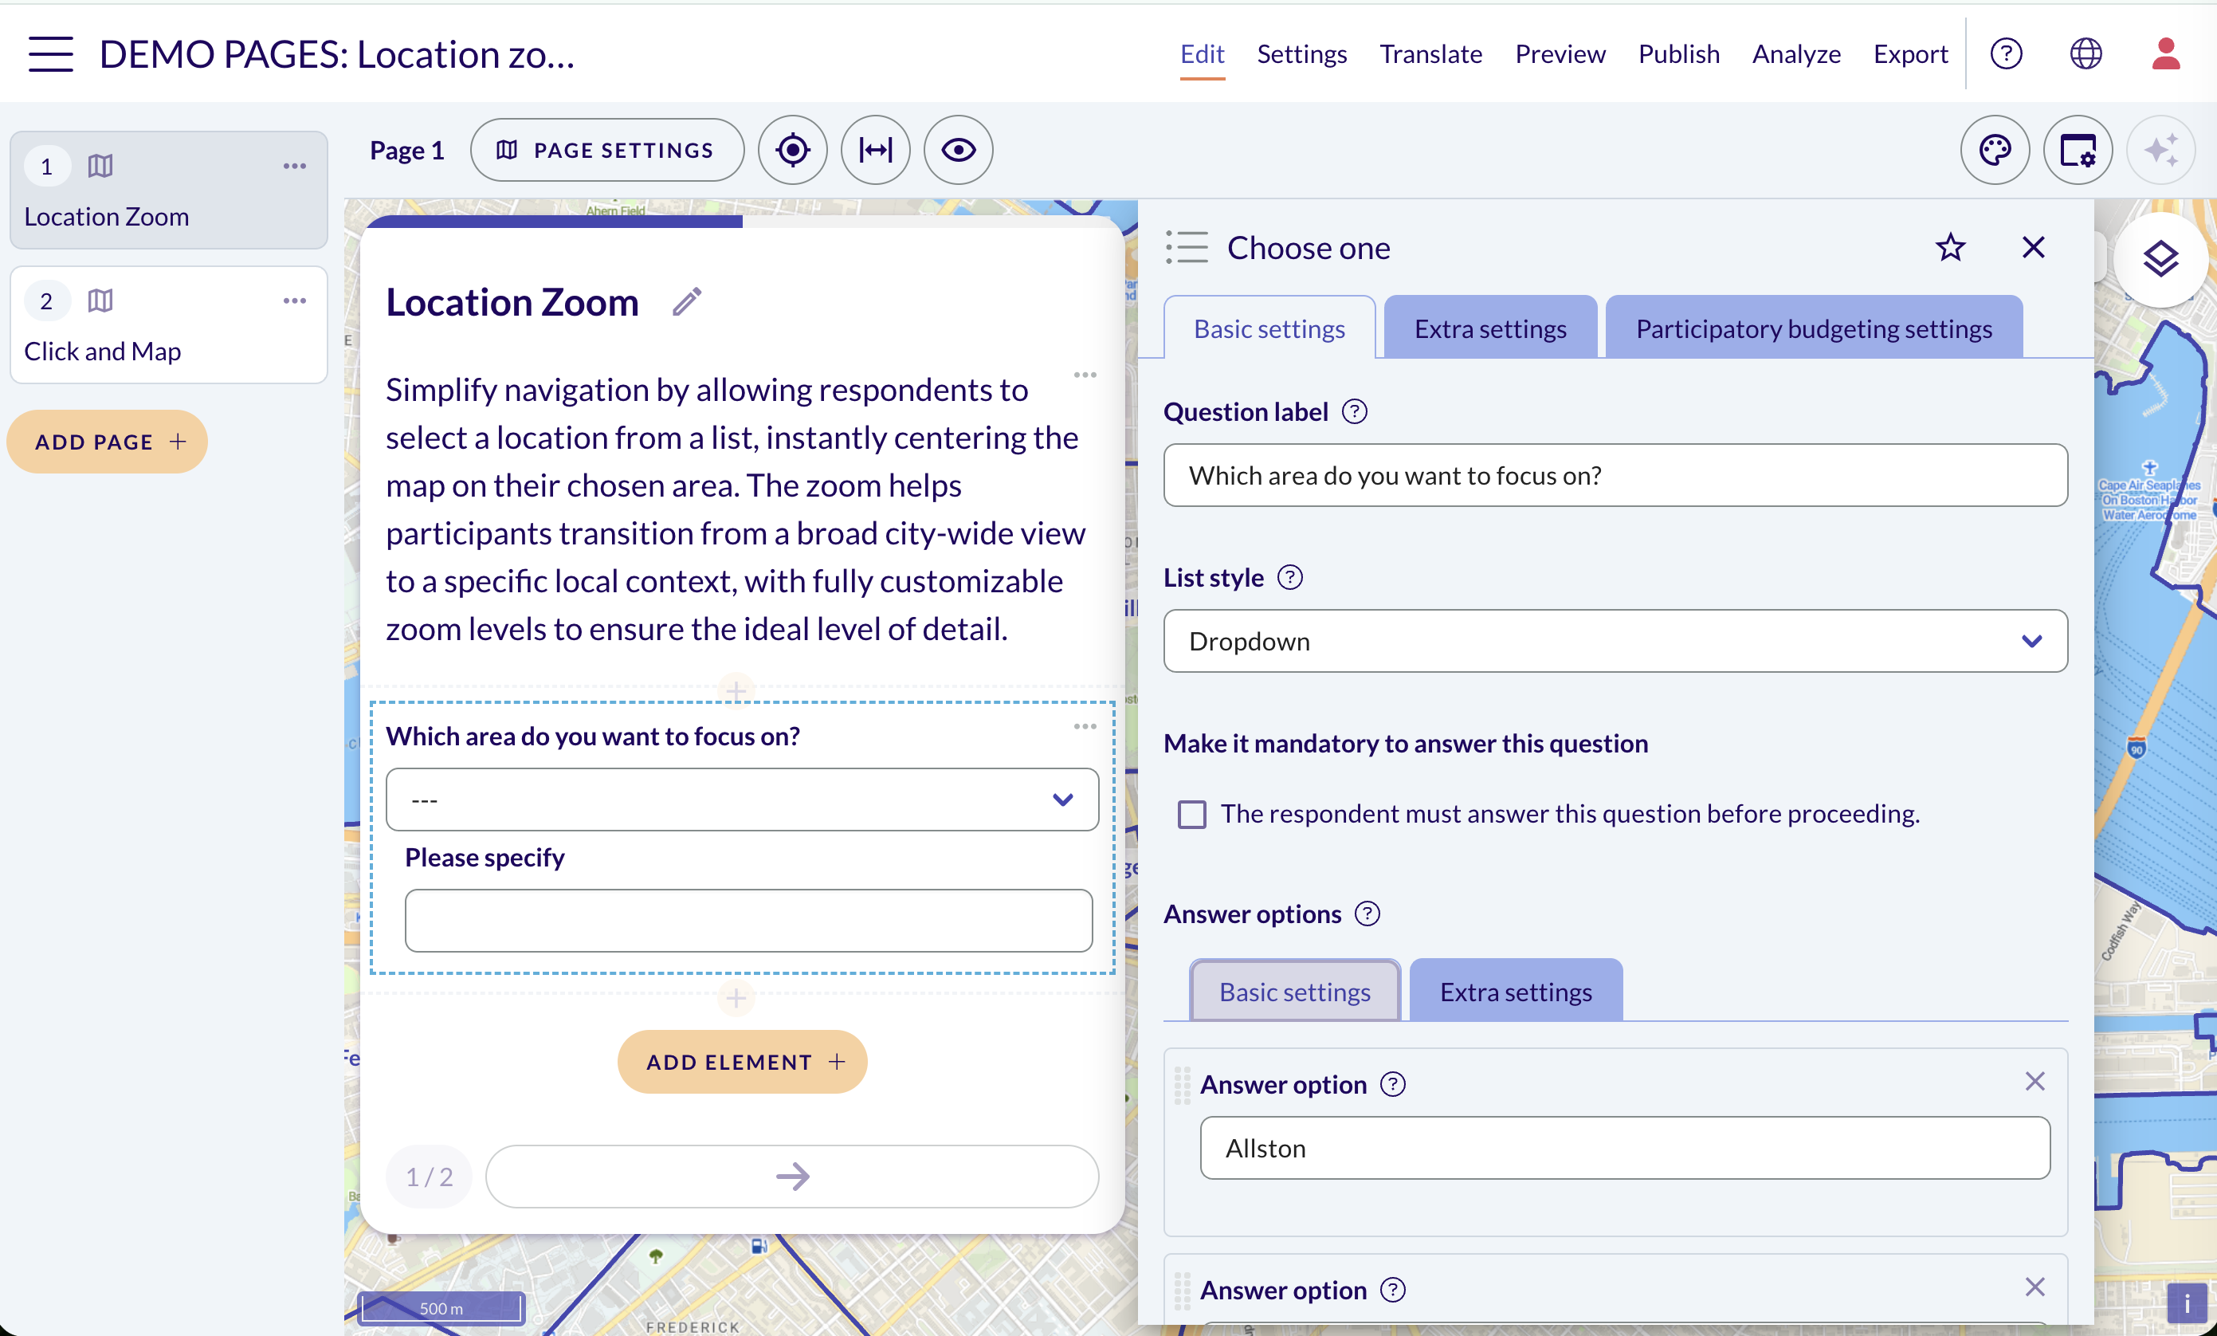Show help for List style
Screen dimensions: 2217x1336
tap(1289, 577)
